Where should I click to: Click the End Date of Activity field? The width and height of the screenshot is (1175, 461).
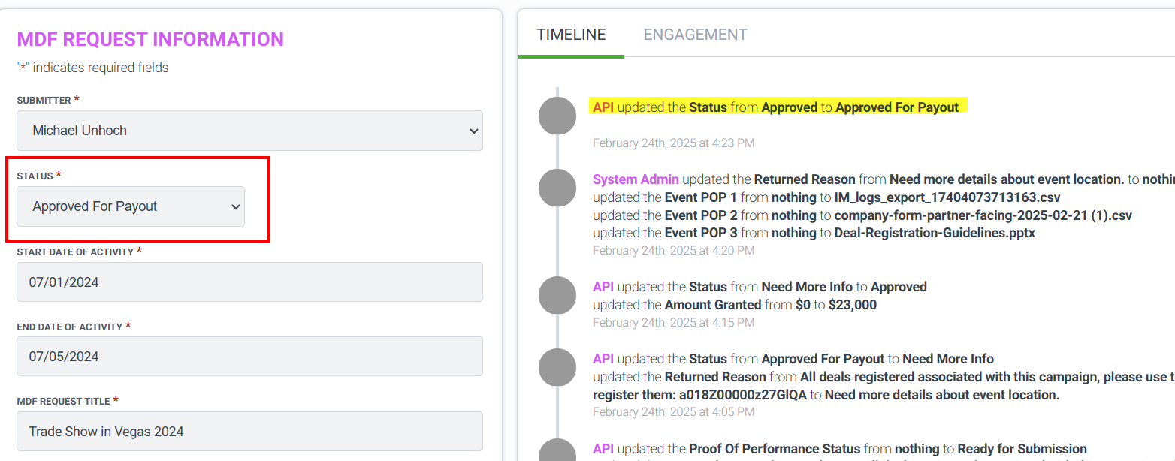click(x=249, y=357)
